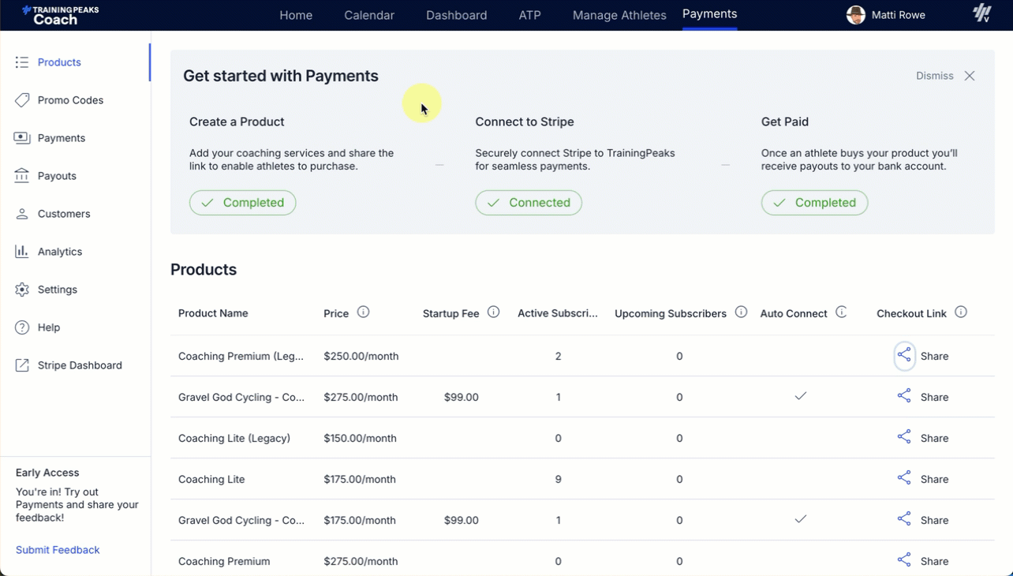This screenshot has height=576, width=1013.
Task: Click the Upcoming Subscribers info icon
Action: tap(741, 312)
